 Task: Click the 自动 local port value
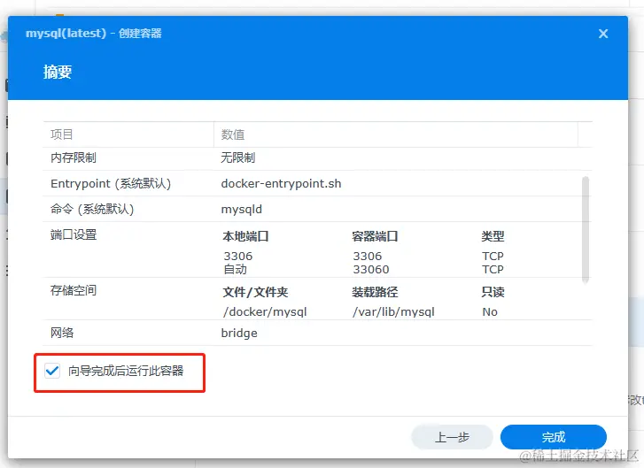click(235, 270)
